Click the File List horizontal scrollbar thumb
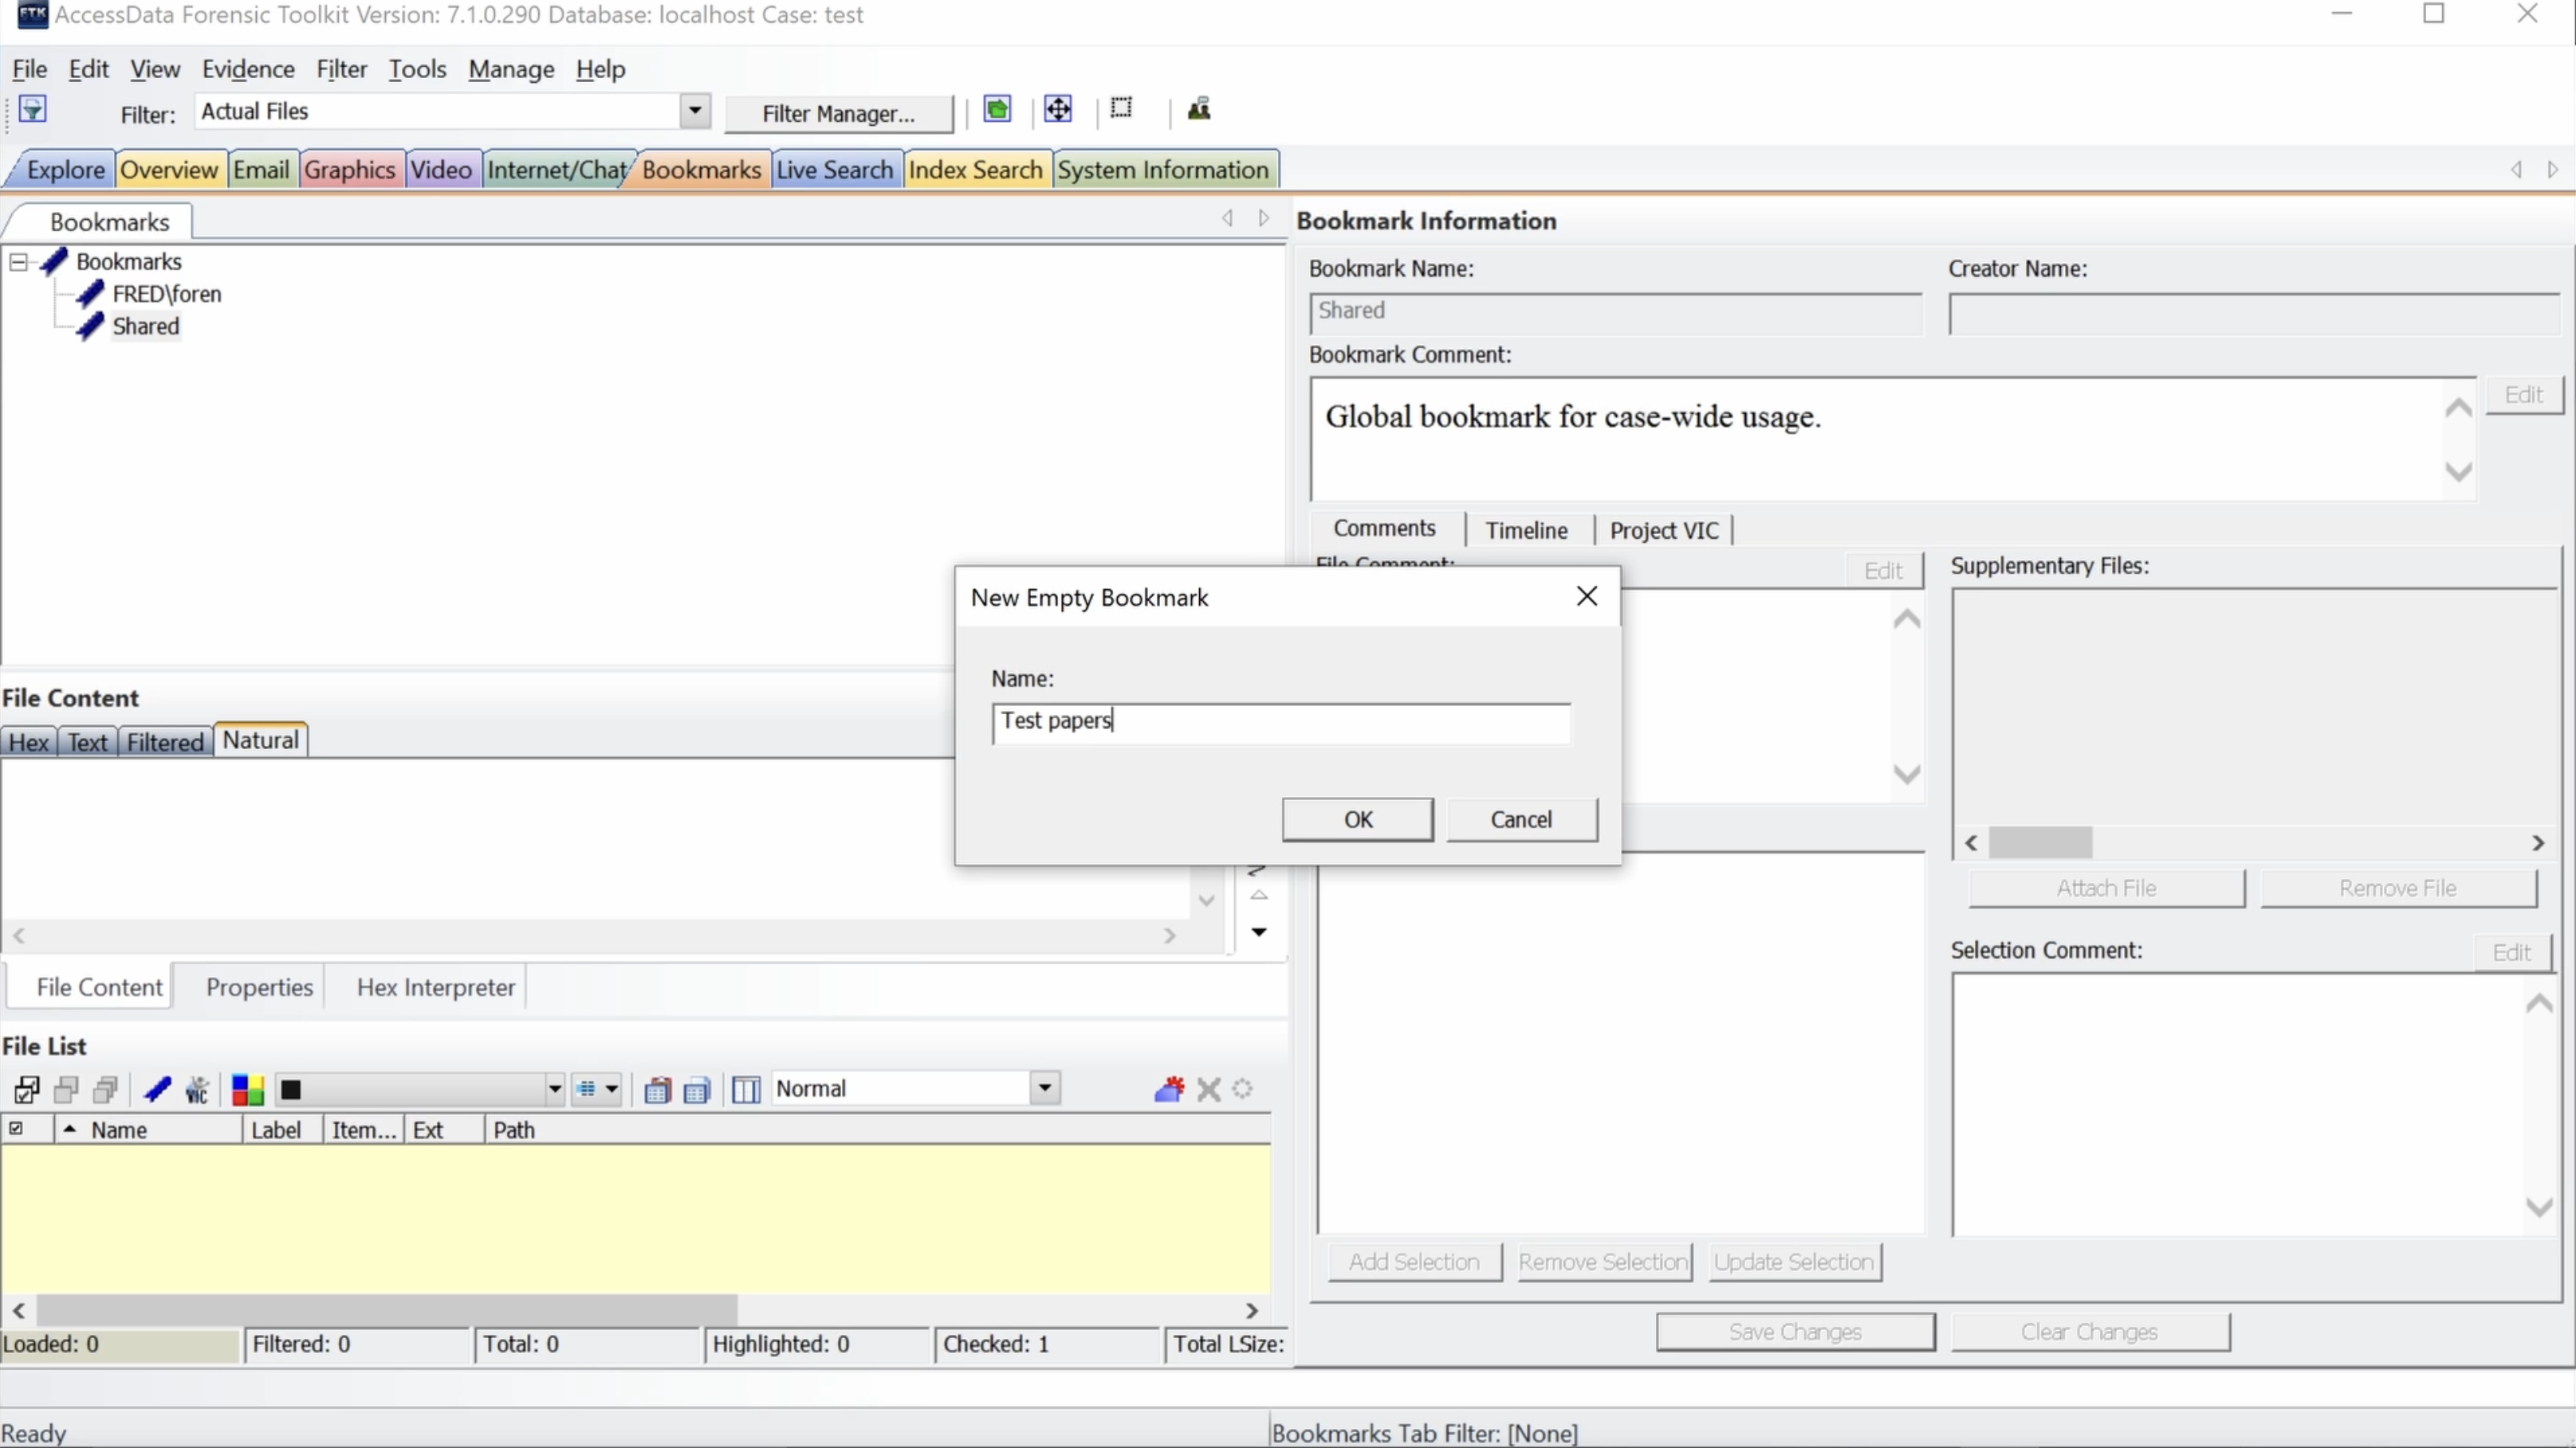Viewport: 2576px width, 1448px height. point(386,1309)
